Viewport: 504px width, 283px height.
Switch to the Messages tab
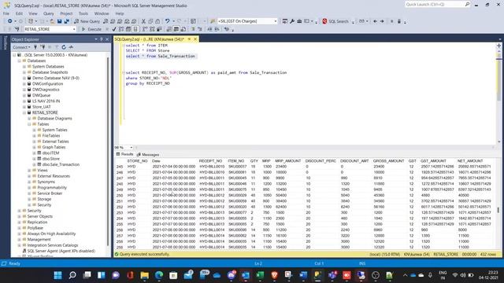pyautogui.click(x=148, y=154)
